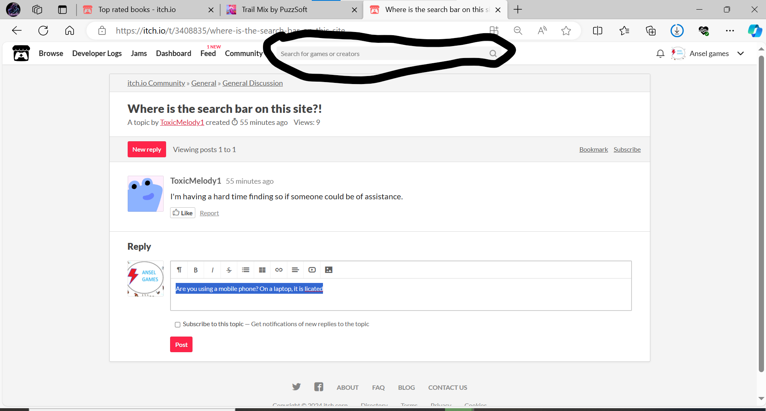Report ToxicMelody1's post

click(209, 213)
